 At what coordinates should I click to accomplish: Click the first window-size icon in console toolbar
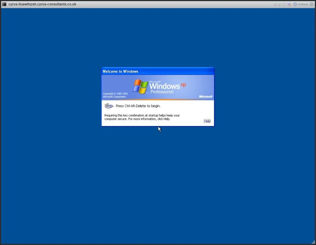click(x=275, y=5)
